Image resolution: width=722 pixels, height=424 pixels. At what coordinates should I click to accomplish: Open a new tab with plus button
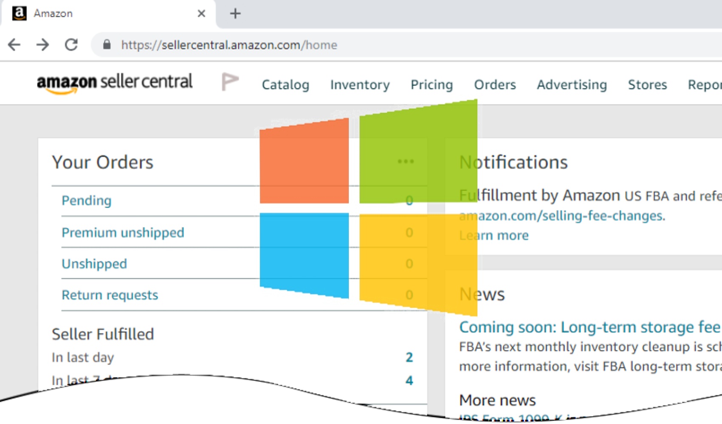235,14
